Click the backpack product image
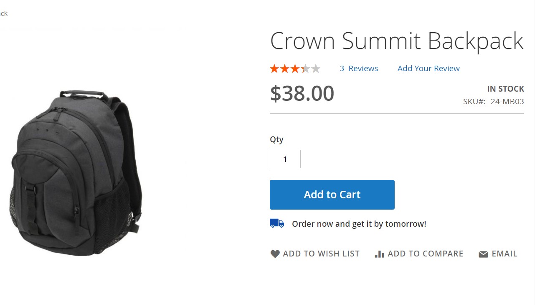 [x=76, y=172]
